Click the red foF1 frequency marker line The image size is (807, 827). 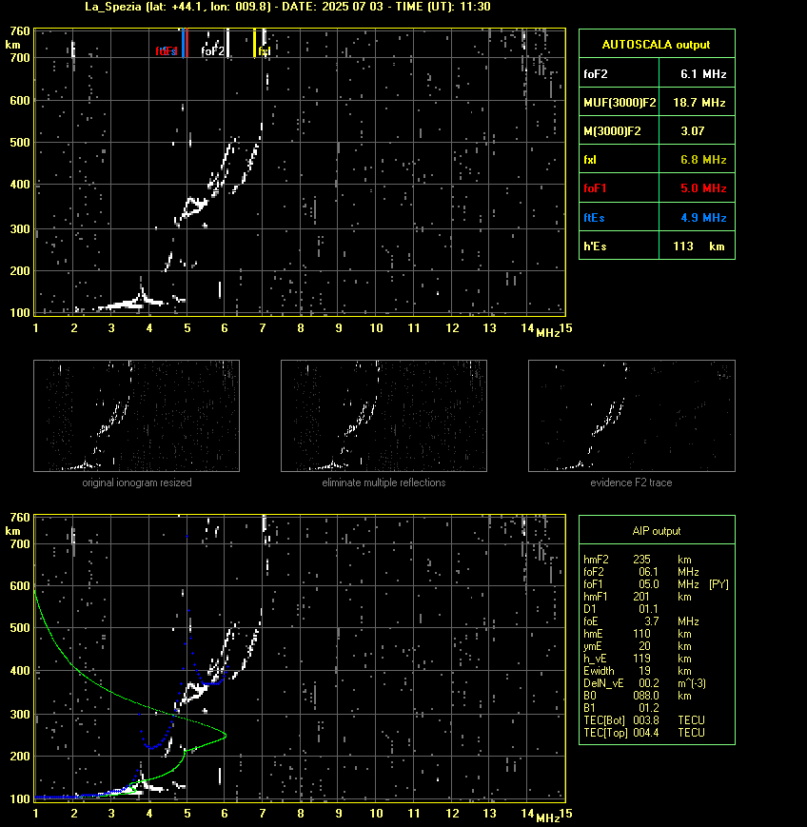[187, 43]
